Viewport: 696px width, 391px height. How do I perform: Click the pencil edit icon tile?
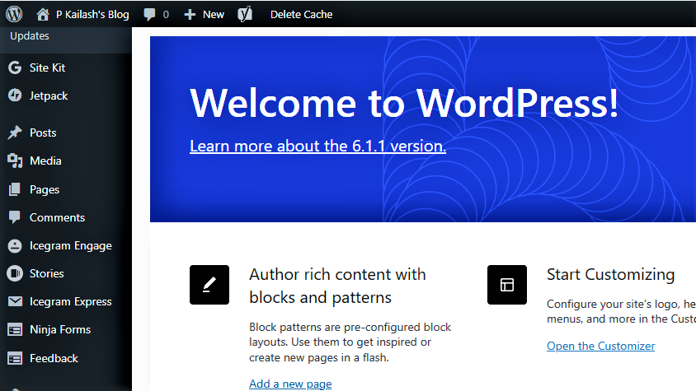(x=209, y=285)
